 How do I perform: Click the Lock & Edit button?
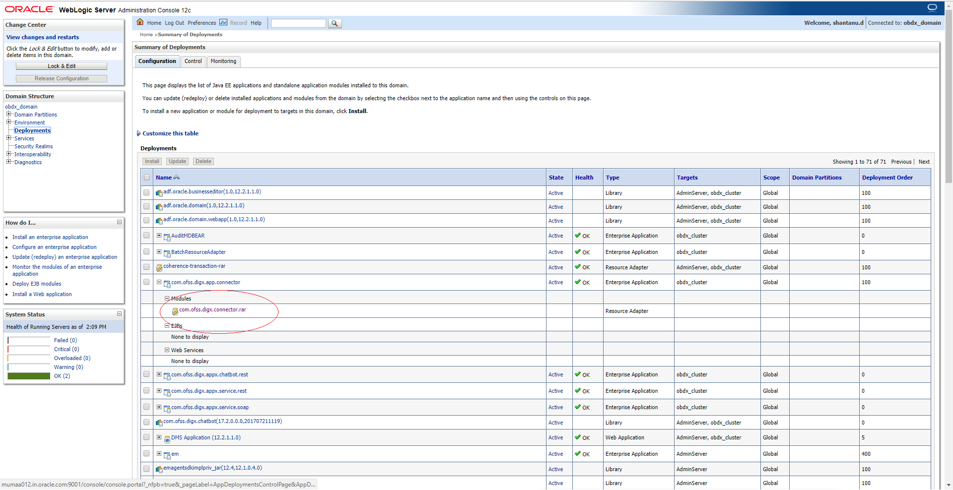pyautogui.click(x=62, y=66)
